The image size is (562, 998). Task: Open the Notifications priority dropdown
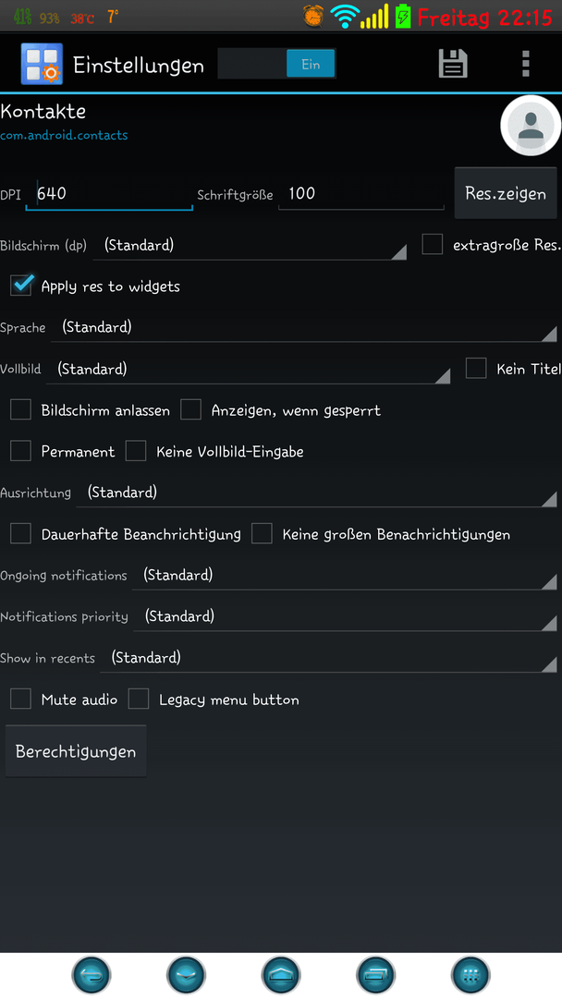[x=346, y=616]
